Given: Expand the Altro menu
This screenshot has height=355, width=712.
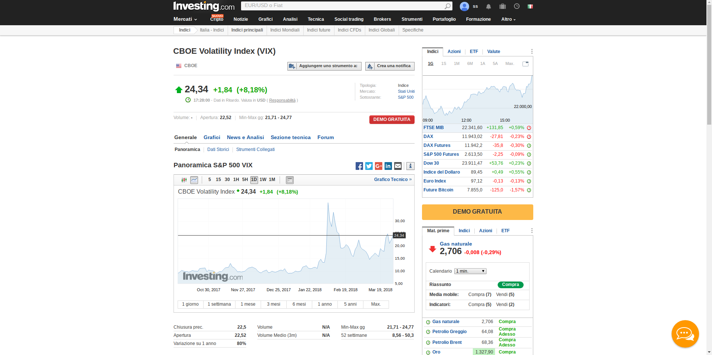Looking at the screenshot, I should pos(508,19).
